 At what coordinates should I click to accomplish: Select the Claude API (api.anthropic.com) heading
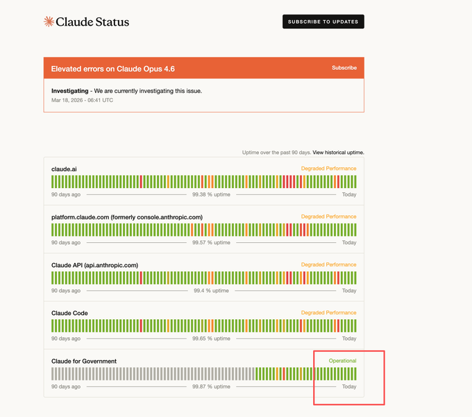(94, 265)
